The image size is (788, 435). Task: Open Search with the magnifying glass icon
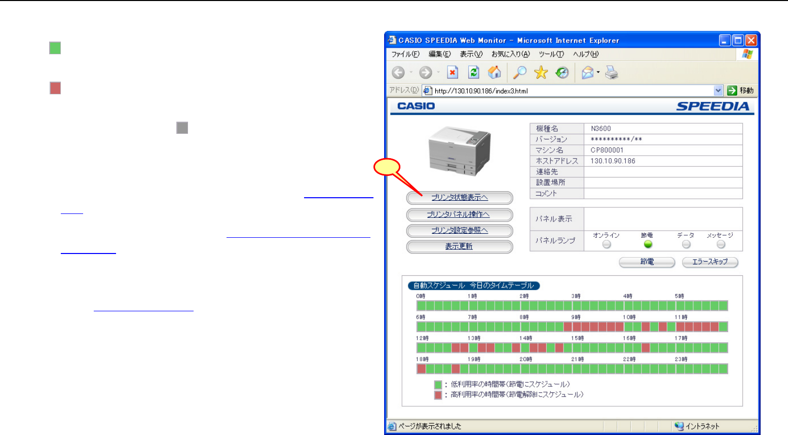tap(519, 73)
